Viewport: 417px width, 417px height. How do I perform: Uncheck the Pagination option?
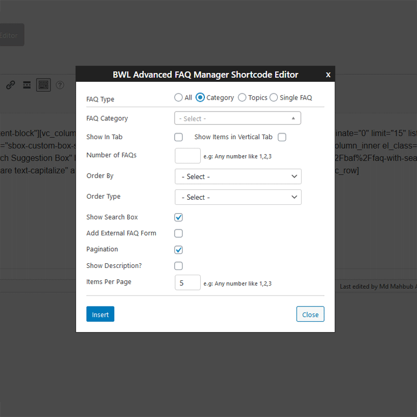pos(178,250)
